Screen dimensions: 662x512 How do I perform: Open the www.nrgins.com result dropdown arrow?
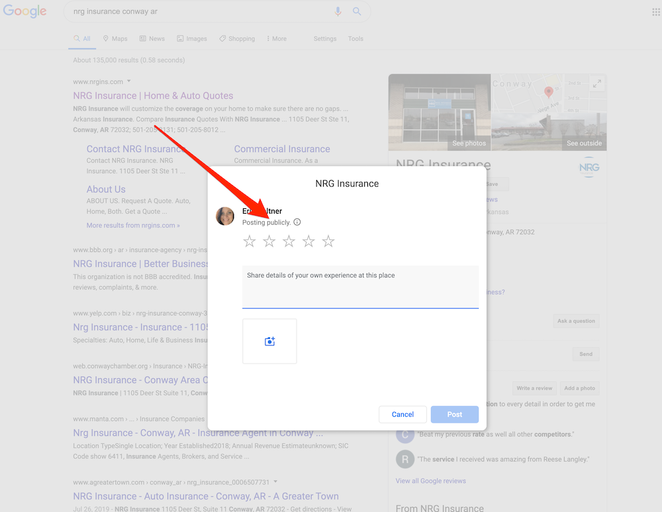tap(129, 81)
